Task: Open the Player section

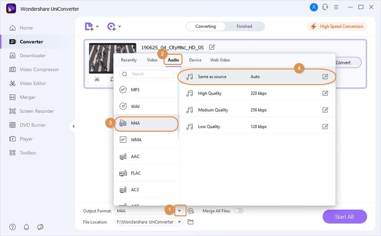Action: (x=21, y=139)
